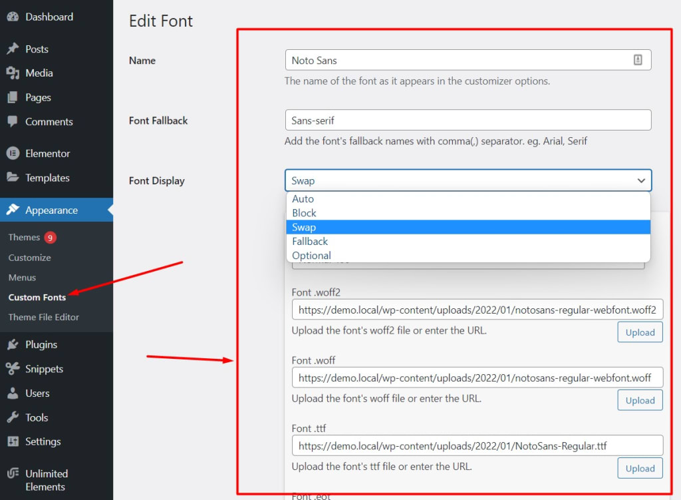Choose highlighted Swap option in list
This screenshot has width=681, height=500.
pyautogui.click(x=468, y=227)
